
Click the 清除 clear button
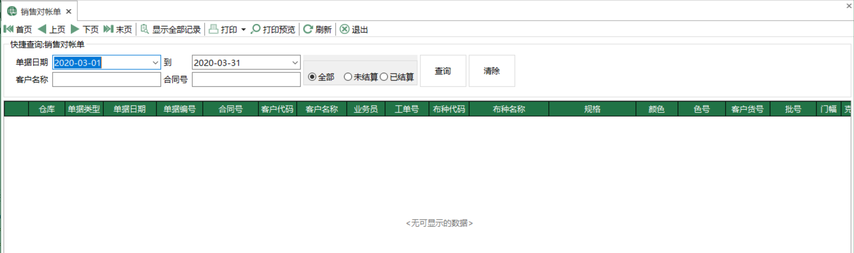pyautogui.click(x=491, y=71)
